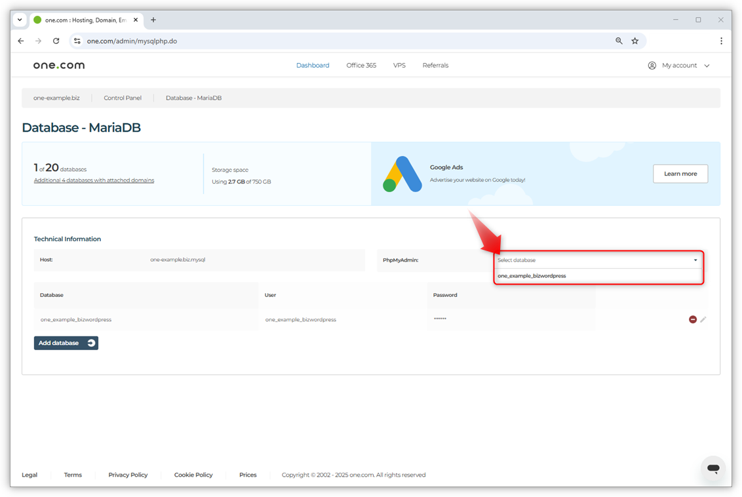
Task: Bookmark this page with the star icon
Action: pos(635,41)
